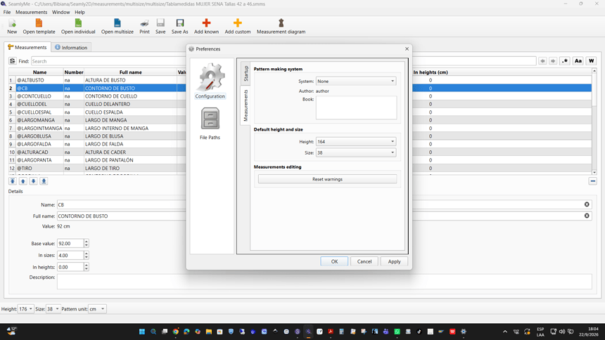Select File Paths in Preferences sidebar
The image size is (605, 340).
coord(210,124)
